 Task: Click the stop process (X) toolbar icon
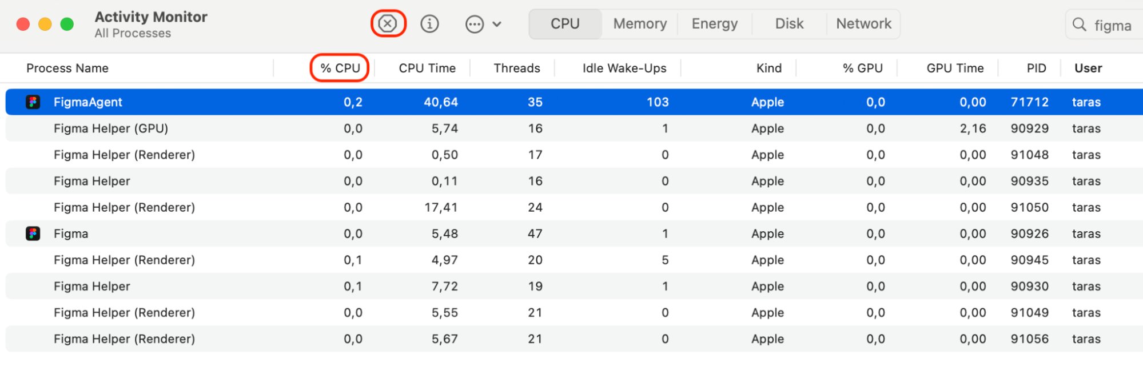pos(388,24)
